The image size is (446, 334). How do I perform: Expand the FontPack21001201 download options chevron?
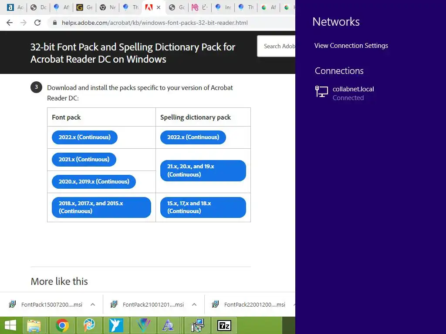coord(194,304)
